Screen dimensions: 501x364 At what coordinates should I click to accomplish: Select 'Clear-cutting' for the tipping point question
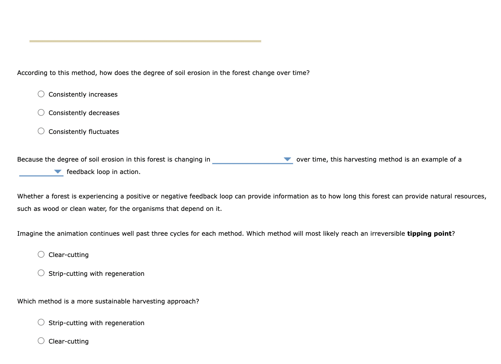pos(41,255)
